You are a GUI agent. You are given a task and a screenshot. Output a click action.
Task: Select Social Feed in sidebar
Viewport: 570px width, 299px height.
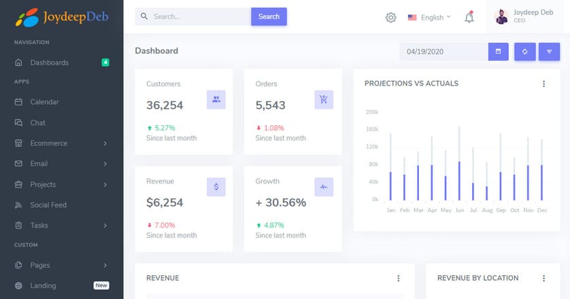(x=48, y=205)
